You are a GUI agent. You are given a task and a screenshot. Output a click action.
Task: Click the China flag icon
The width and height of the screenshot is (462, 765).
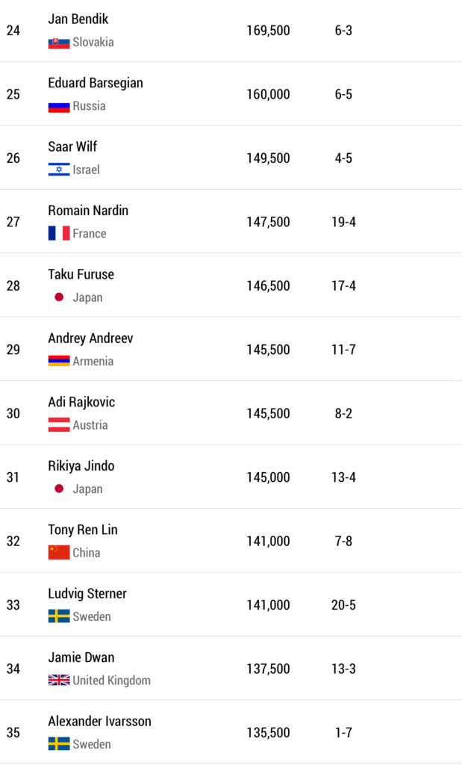pyautogui.click(x=59, y=553)
